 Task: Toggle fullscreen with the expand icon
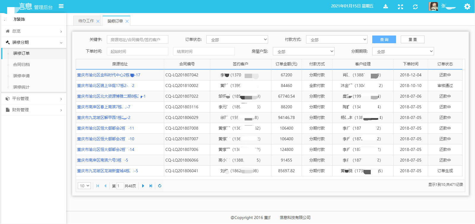(400, 7)
